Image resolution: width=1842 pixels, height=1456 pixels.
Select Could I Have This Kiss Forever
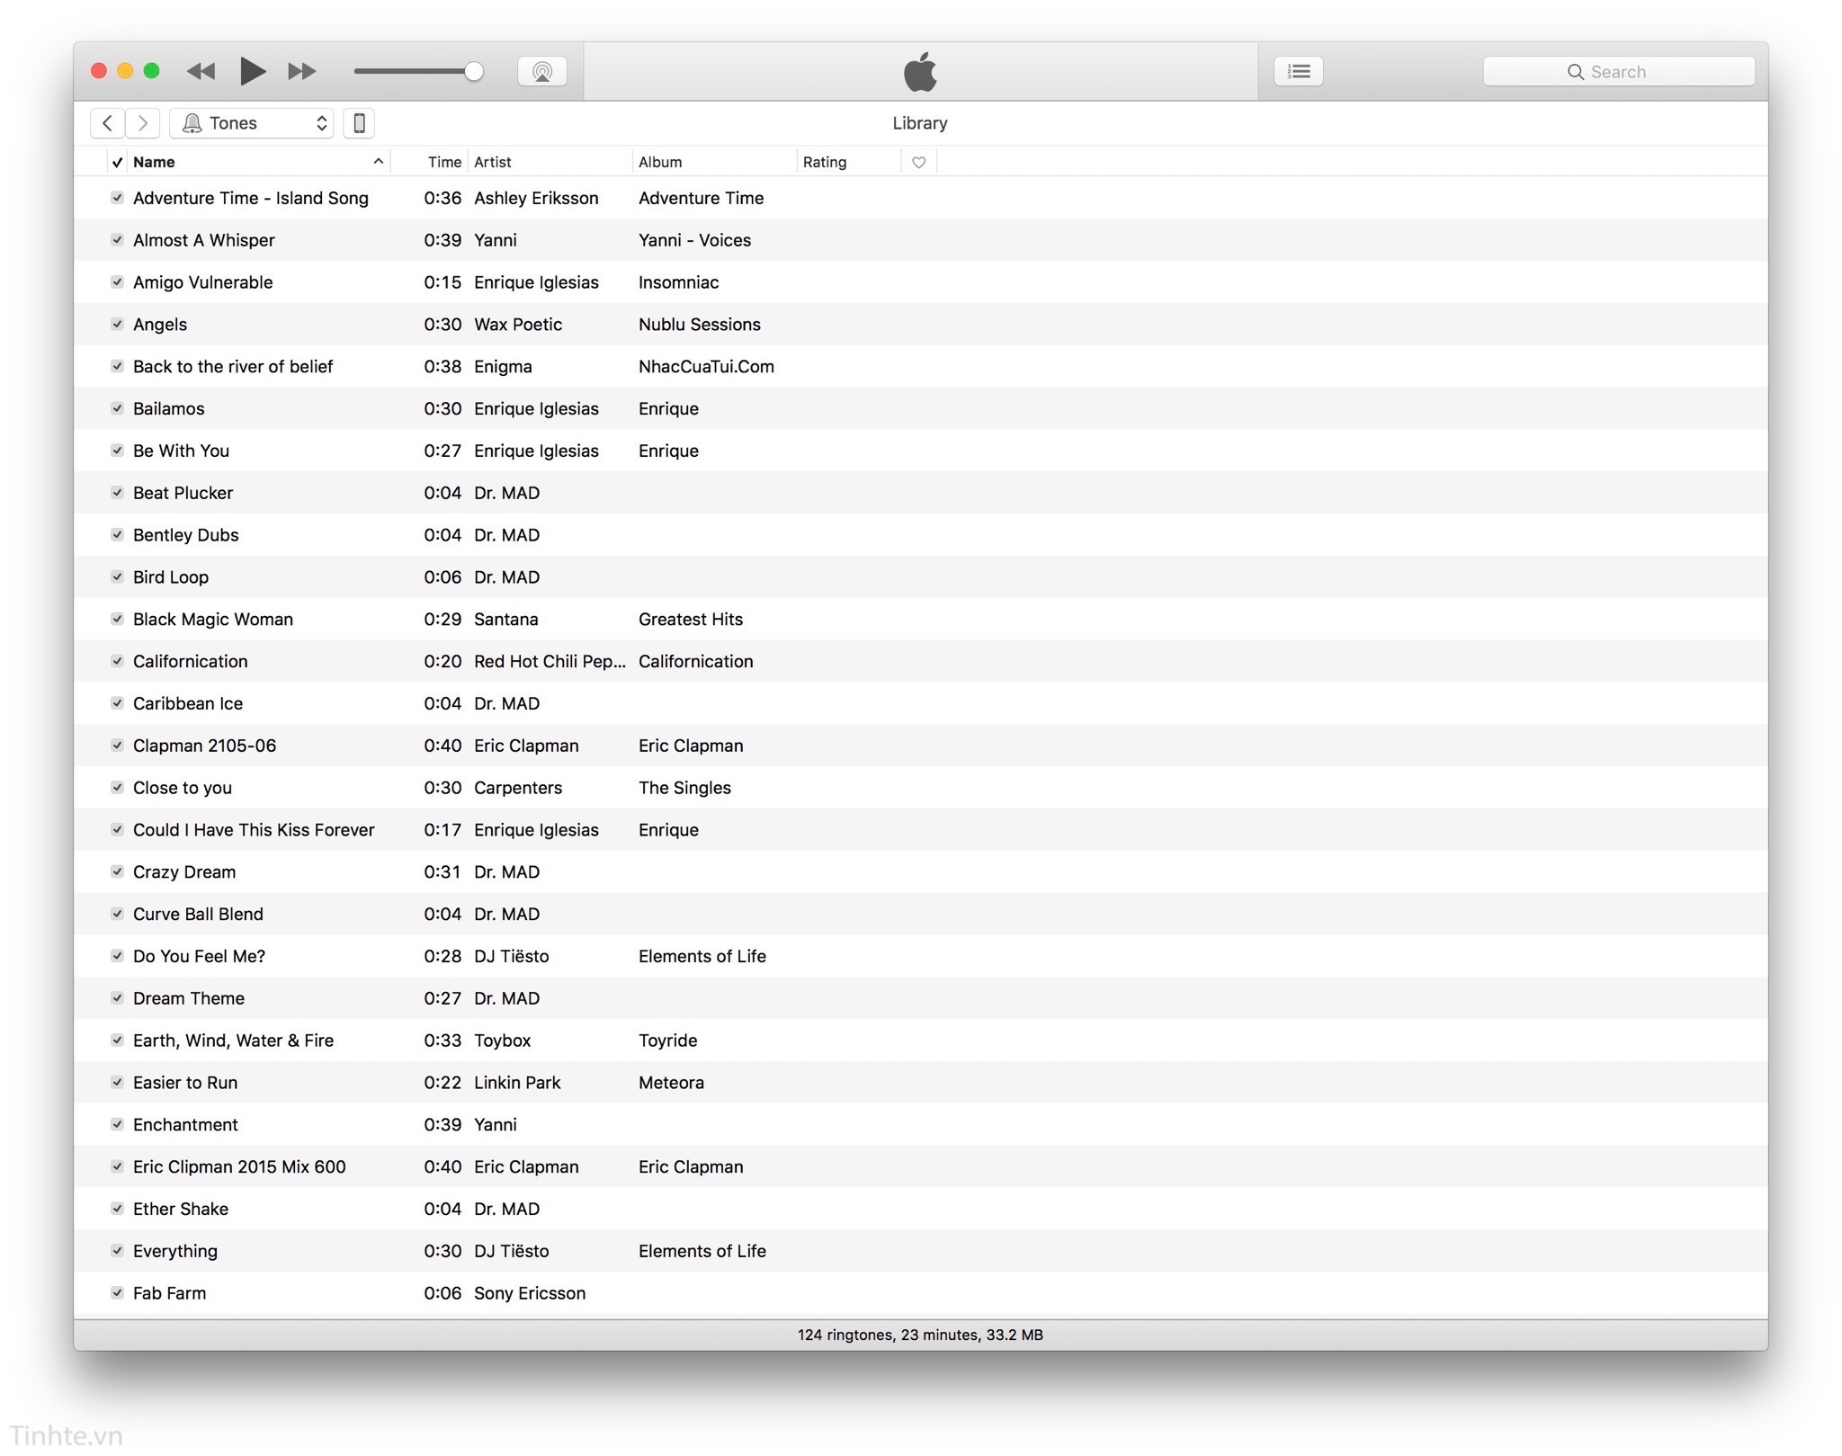[x=254, y=830]
